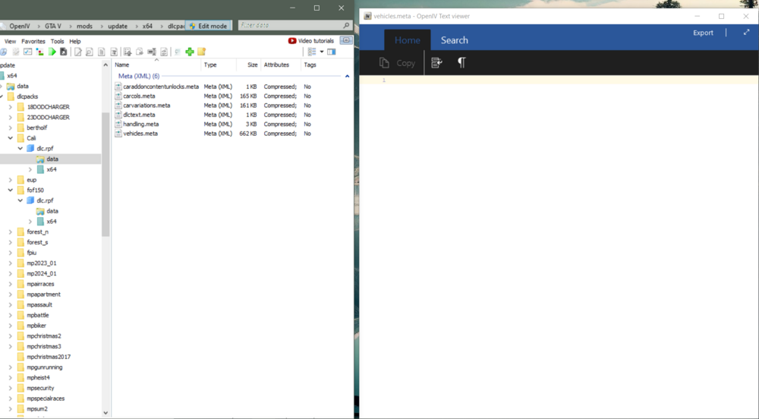This screenshot has width=759, height=419.
Task: Select the mpchristmas2017 folder in tree
Action: tap(49, 357)
